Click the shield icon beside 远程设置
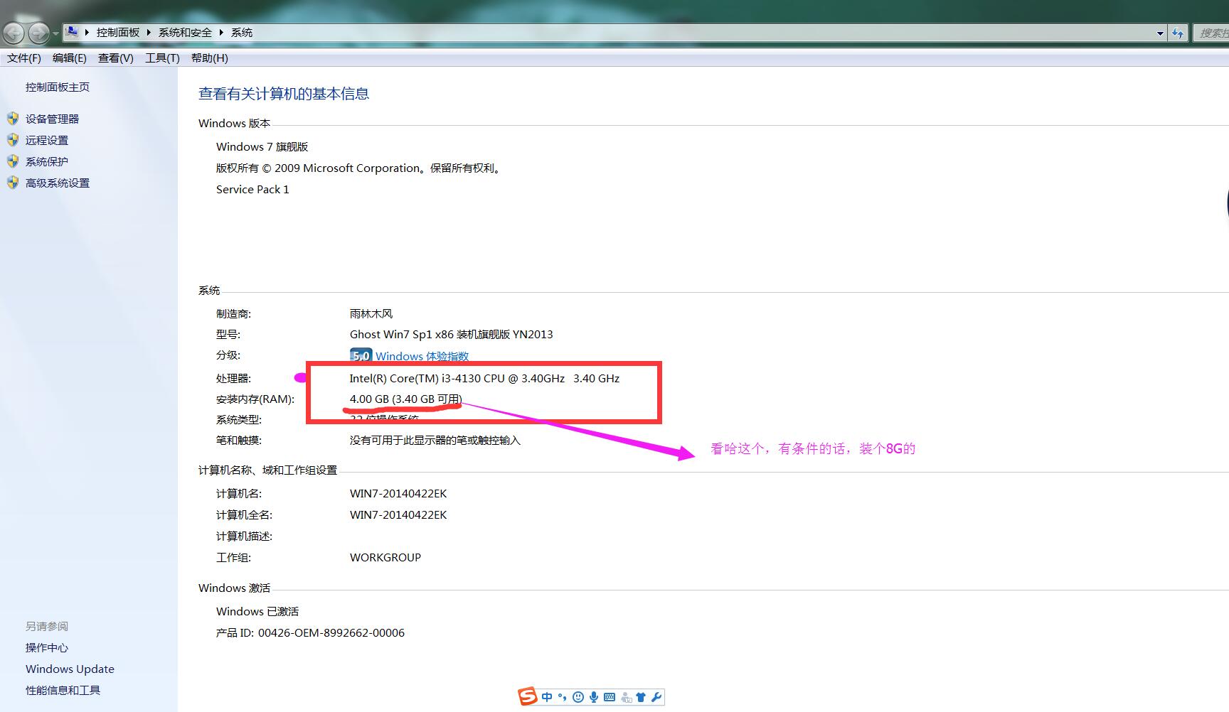The image size is (1229, 712). tap(13, 140)
